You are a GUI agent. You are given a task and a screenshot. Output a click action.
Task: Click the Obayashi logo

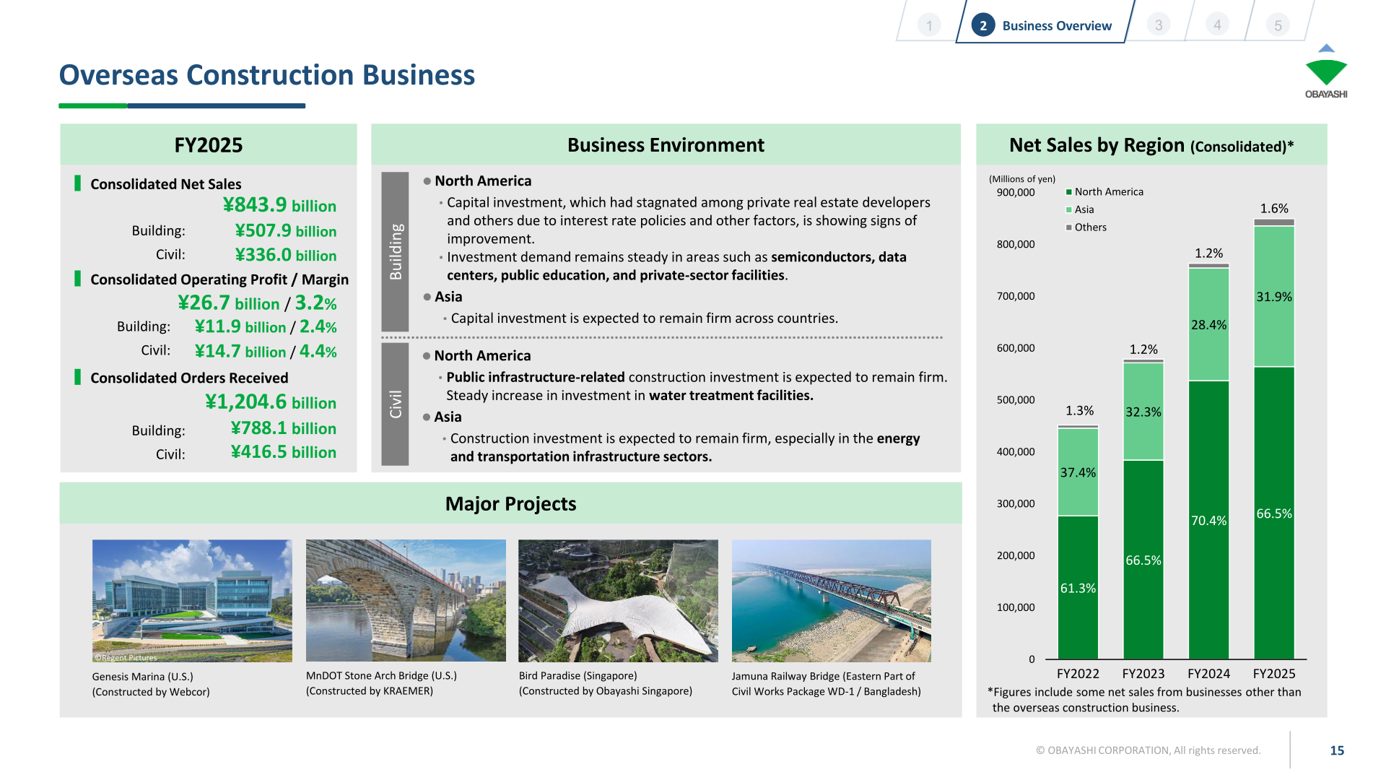[1326, 71]
